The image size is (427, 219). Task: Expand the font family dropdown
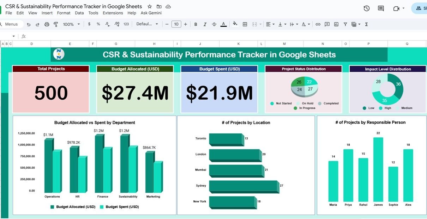(147, 24)
